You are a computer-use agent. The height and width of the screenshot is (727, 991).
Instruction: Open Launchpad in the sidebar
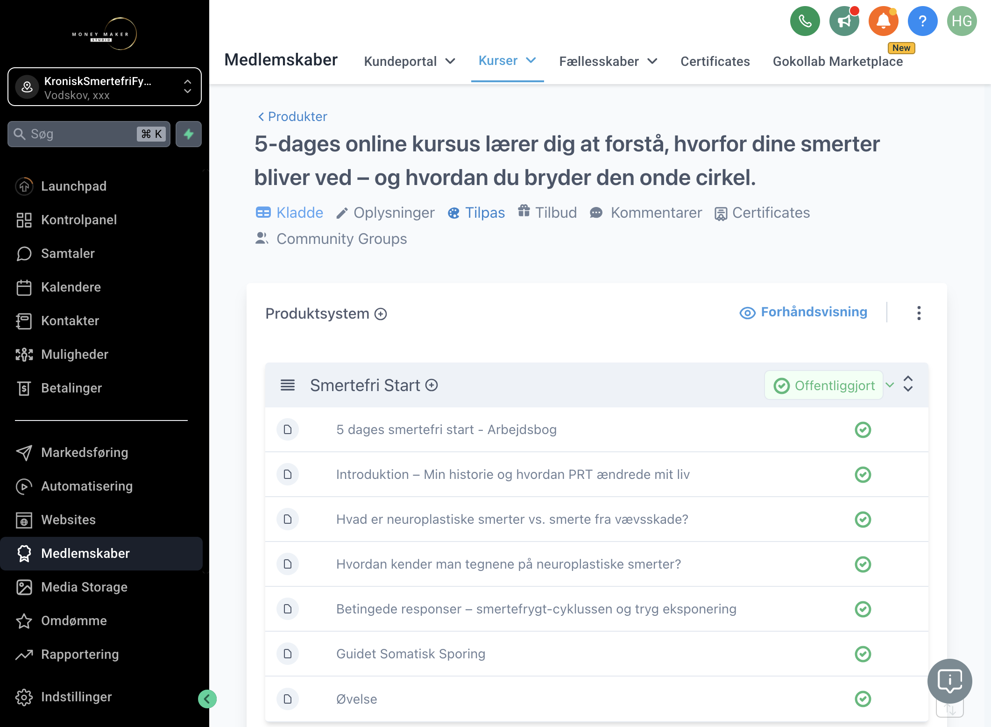coord(101,186)
